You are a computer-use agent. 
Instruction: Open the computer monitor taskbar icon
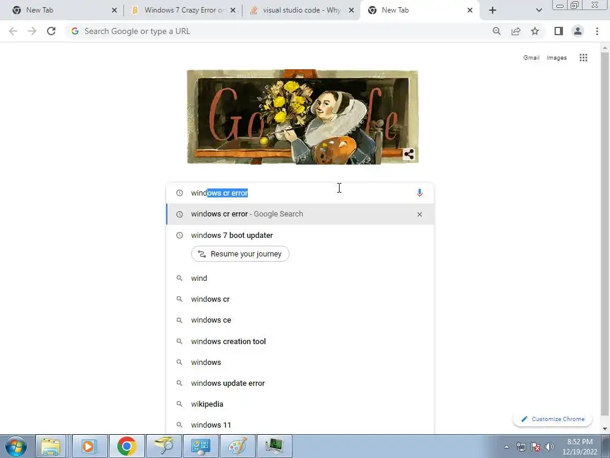[x=275, y=446]
